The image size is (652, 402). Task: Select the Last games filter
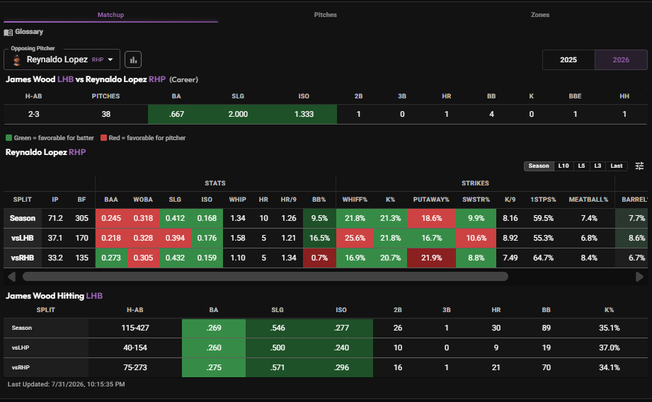616,166
